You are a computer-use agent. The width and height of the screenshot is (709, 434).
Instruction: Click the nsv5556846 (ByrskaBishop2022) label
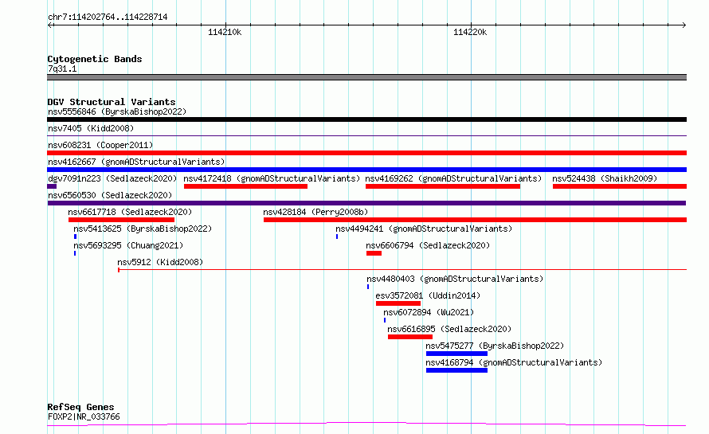click(x=117, y=111)
